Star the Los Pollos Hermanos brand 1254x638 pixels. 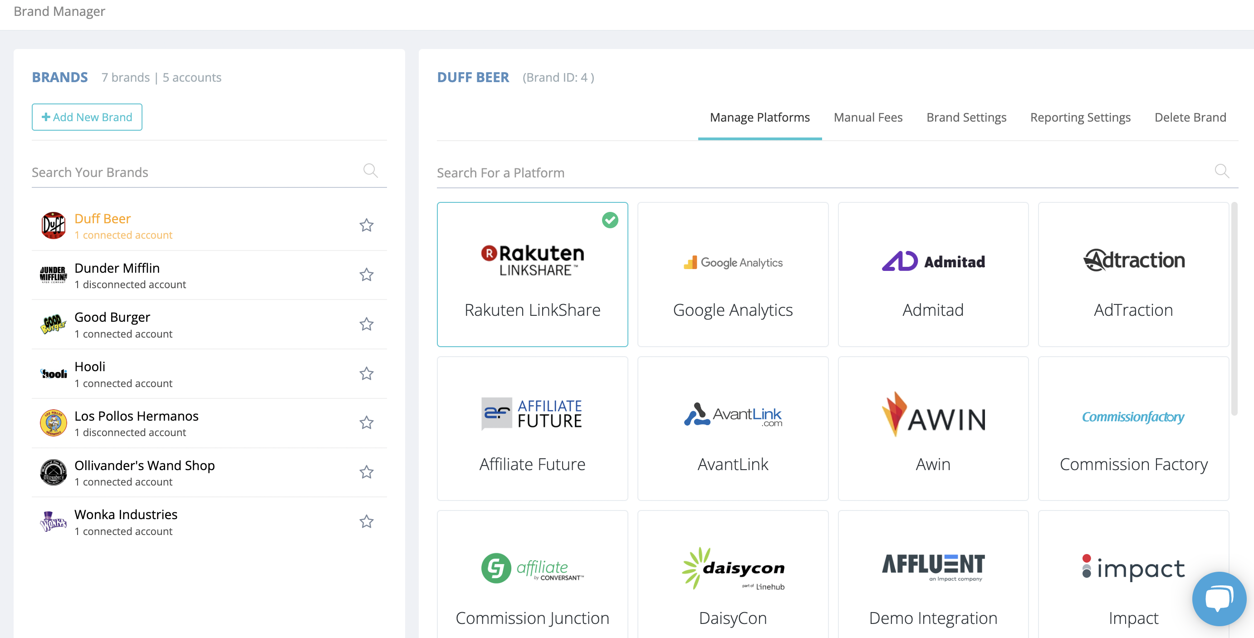[366, 423]
